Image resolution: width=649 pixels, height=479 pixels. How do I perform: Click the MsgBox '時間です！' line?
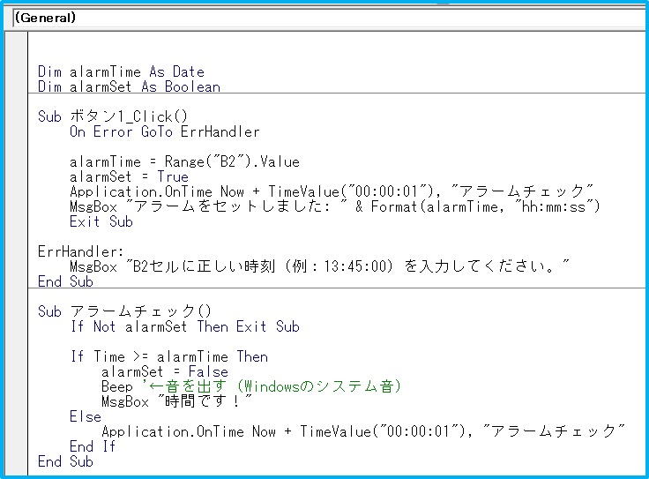(x=176, y=401)
